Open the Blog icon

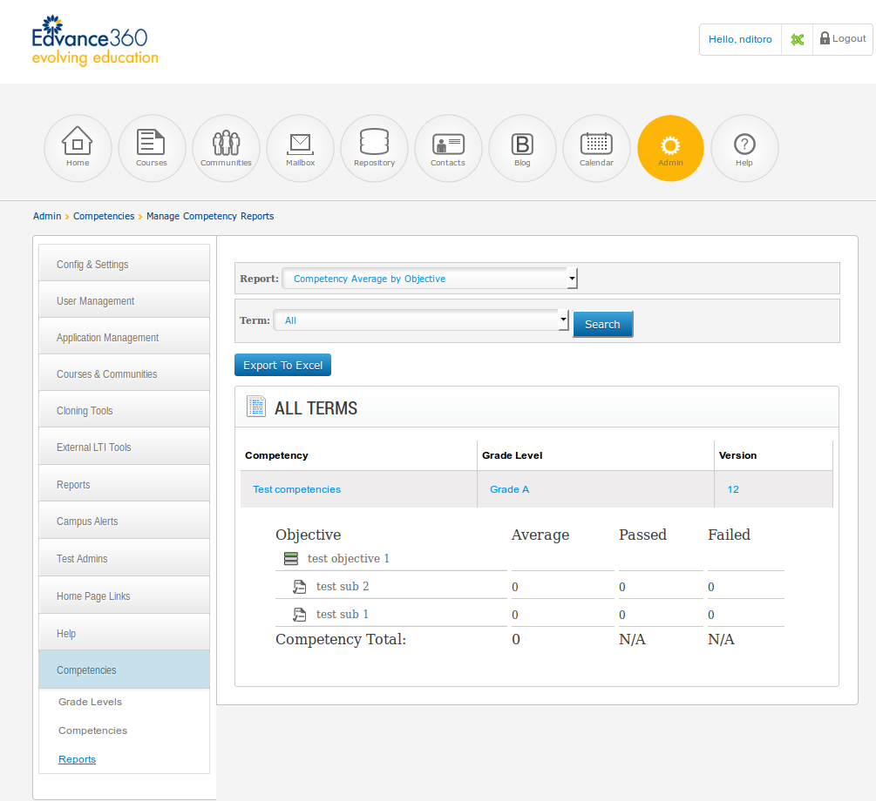coord(522,148)
